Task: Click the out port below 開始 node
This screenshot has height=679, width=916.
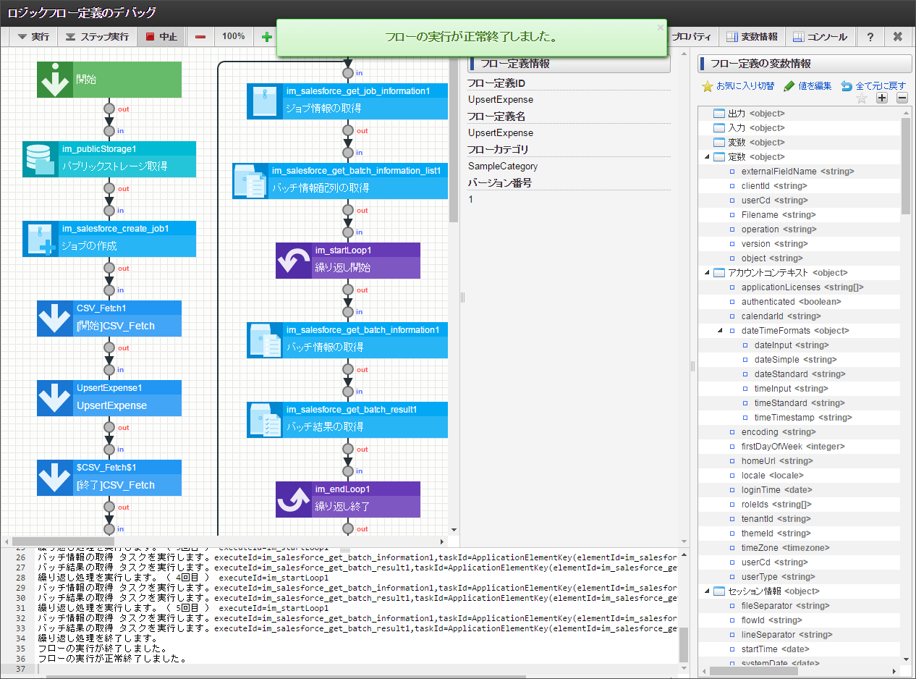Action: (109, 109)
